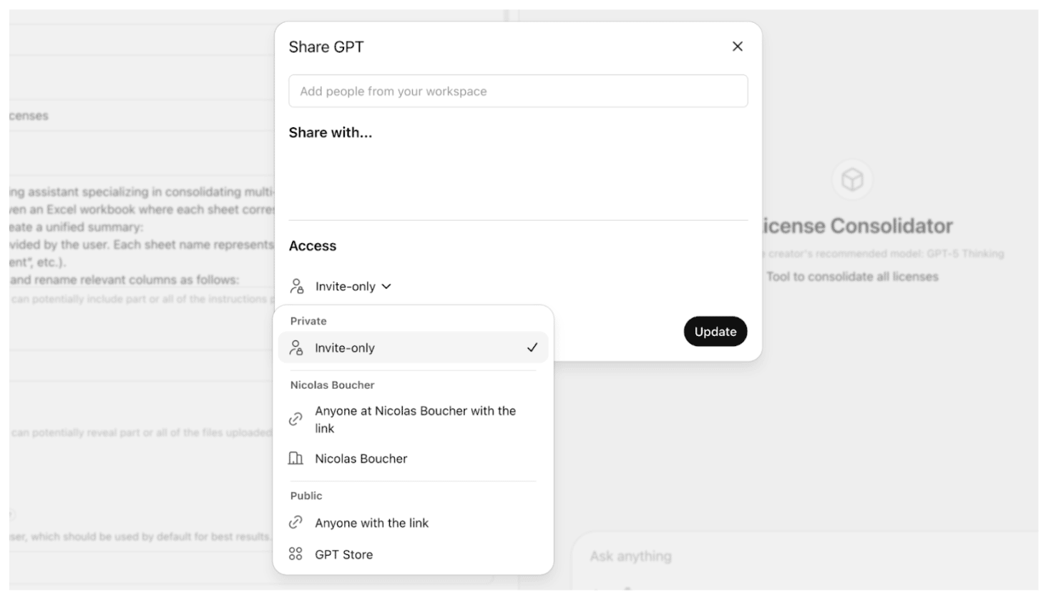
Task: Click the License Consolidator title in the preview
Action: click(x=857, y=226)
